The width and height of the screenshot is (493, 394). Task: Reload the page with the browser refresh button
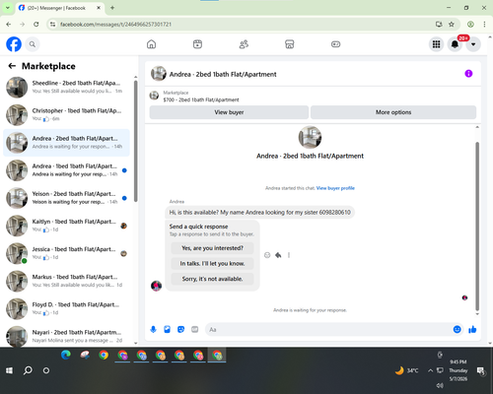pyautogui.click(x=36, y=25)
